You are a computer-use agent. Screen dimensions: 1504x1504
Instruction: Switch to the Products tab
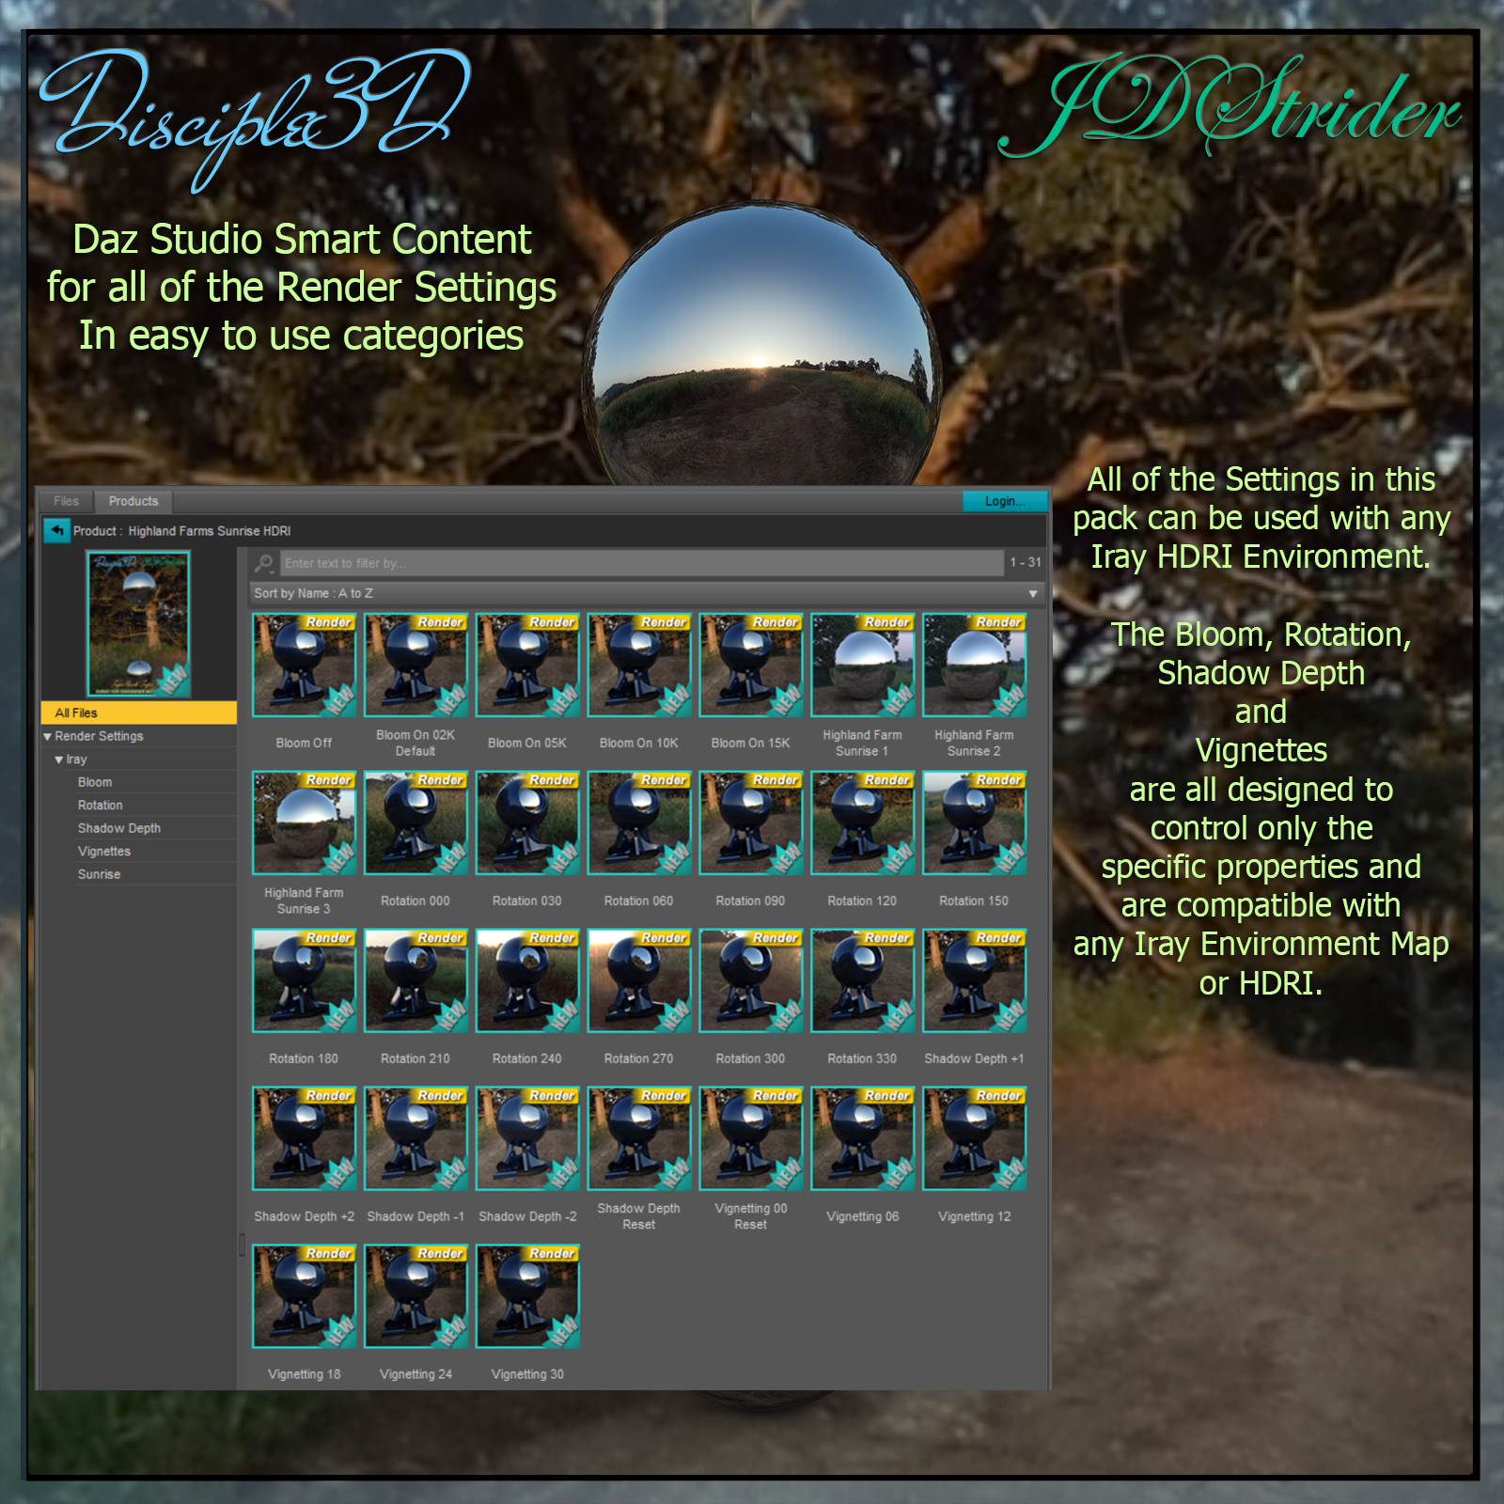click(133, 501)
